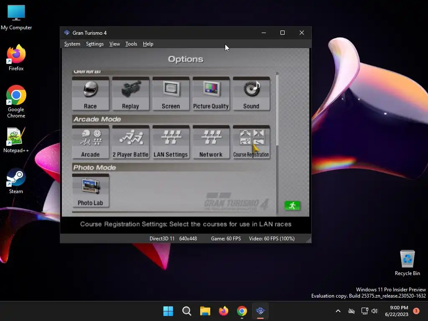This screenshot has height=321, width=428.
Task: Maximize the Gran Turismo 4 window
Action: [x=283, y=33]
